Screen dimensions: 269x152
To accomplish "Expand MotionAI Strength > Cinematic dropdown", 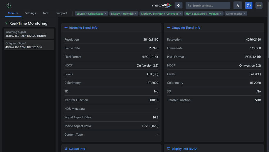I will click(161, 14).
